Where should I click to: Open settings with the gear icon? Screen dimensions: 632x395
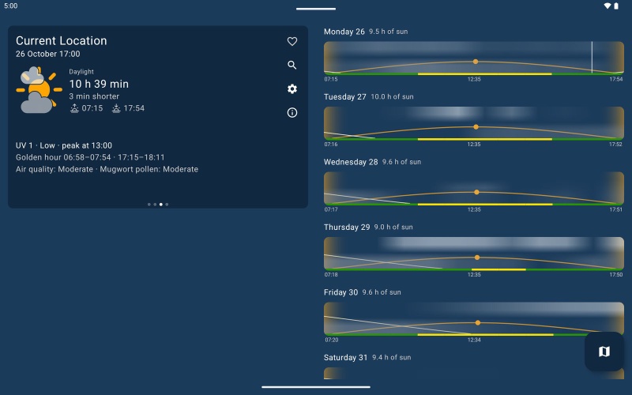tap(292, 88)
